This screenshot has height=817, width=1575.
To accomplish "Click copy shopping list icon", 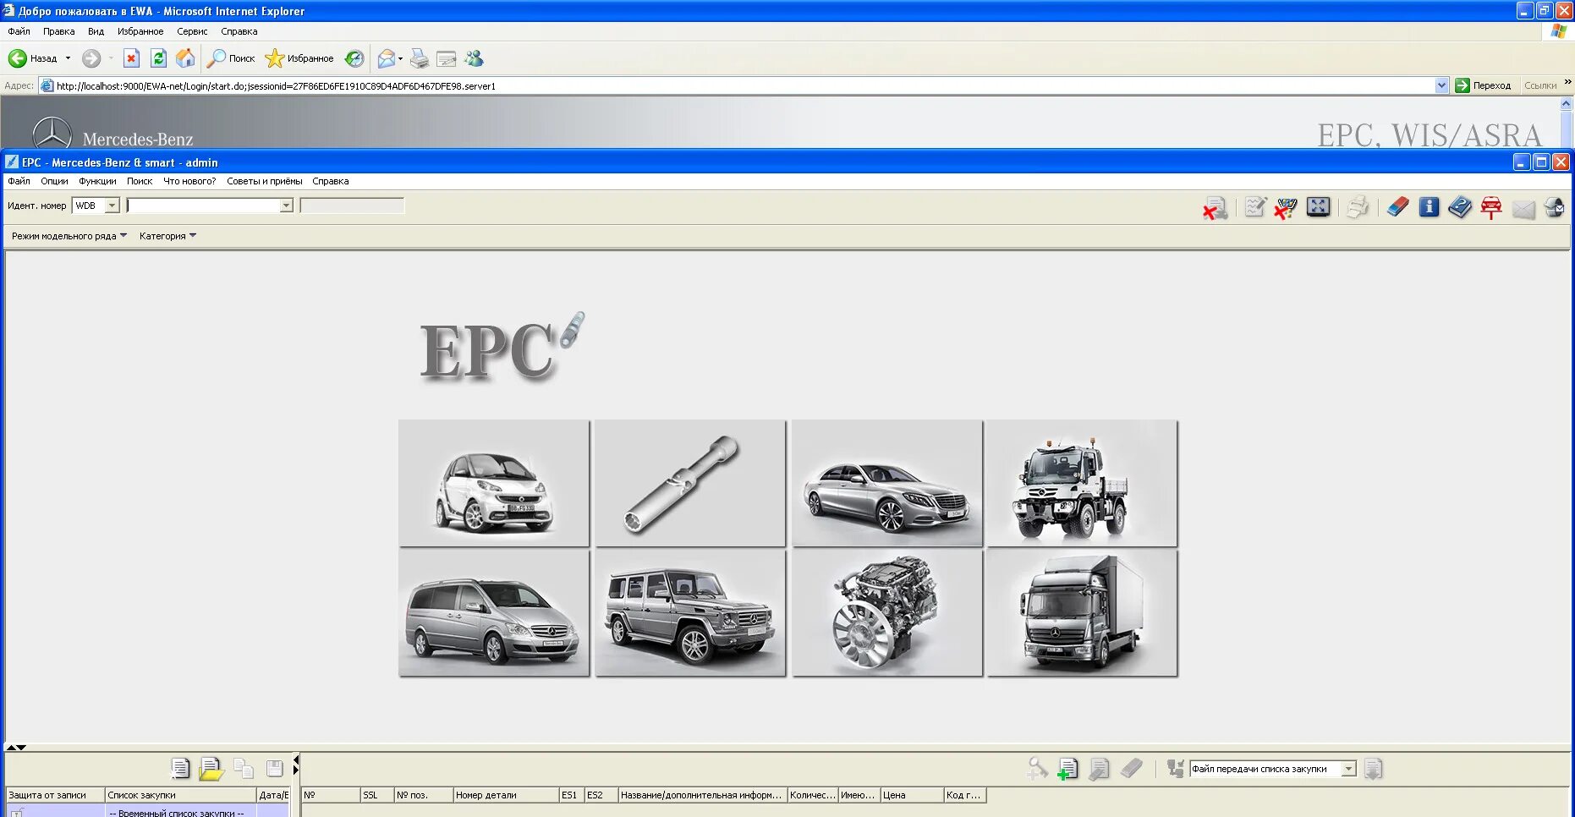I will tap(244, 768).
